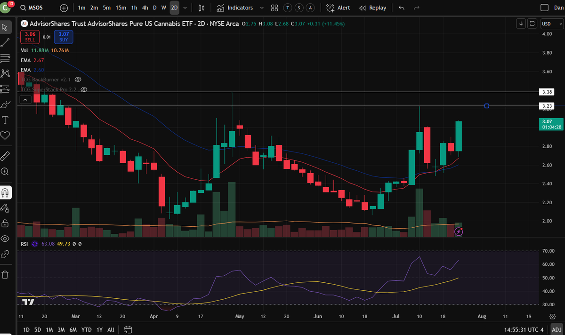
Task: Toggle lock all drawings
Action: pyautogui.click(x=6, y=223)
